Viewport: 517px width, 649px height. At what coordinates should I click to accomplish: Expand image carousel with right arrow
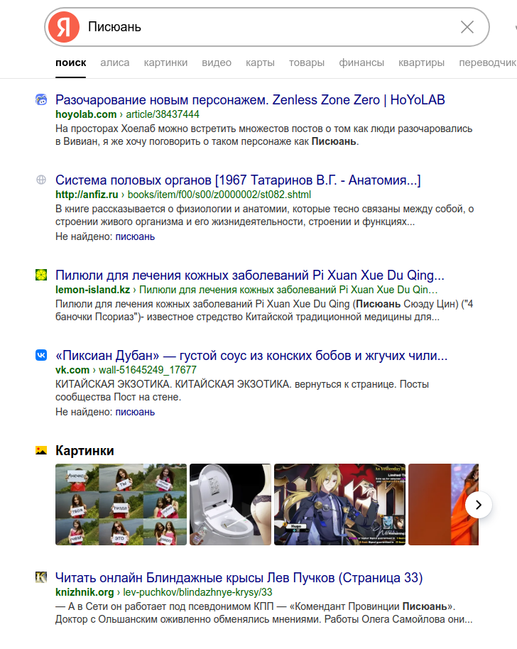pyautogui.click(x=479, y=505)
